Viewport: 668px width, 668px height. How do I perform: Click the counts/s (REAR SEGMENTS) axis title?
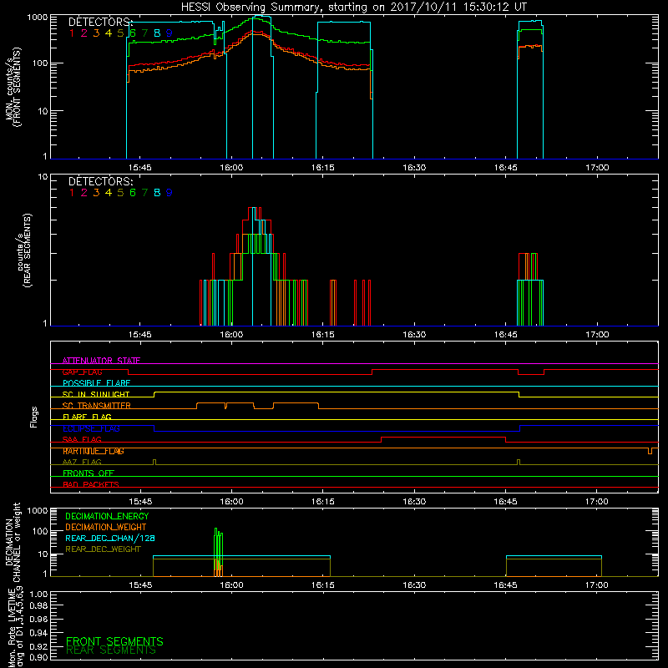click(24, 250)
